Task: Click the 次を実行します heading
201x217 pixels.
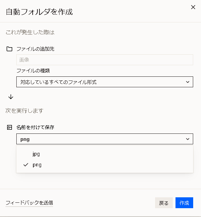Action: pyautogui.click(x=24, y=111)
